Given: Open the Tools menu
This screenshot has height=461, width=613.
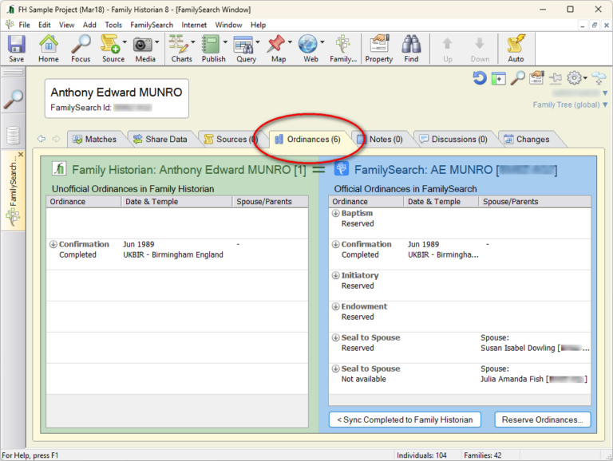Looking at the screenshot, I should [x=113, y=25].
